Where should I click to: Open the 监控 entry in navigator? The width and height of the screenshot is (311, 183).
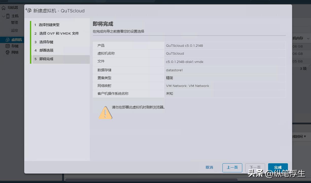(x=14, y=30)
